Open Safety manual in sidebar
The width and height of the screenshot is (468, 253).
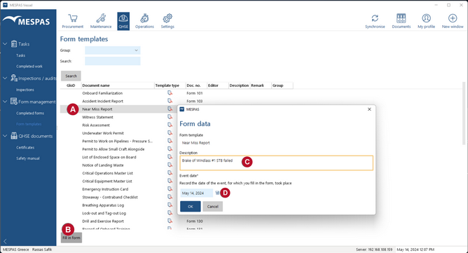tap(28, 158)
